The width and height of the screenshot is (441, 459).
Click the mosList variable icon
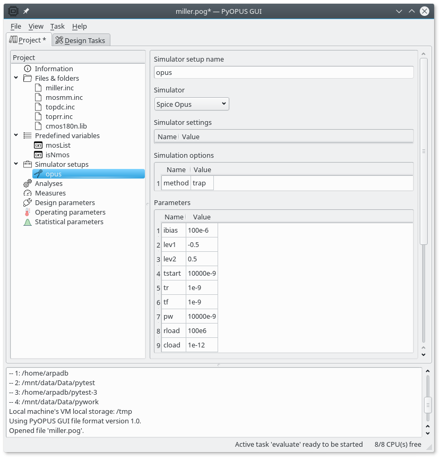38,145
